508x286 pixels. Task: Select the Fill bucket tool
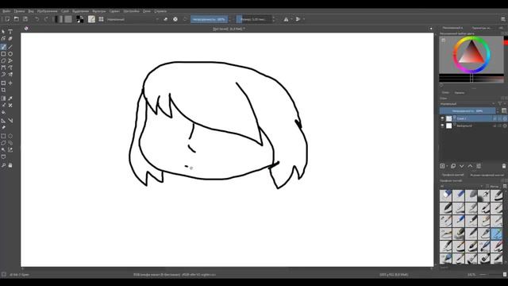(3, 112)
